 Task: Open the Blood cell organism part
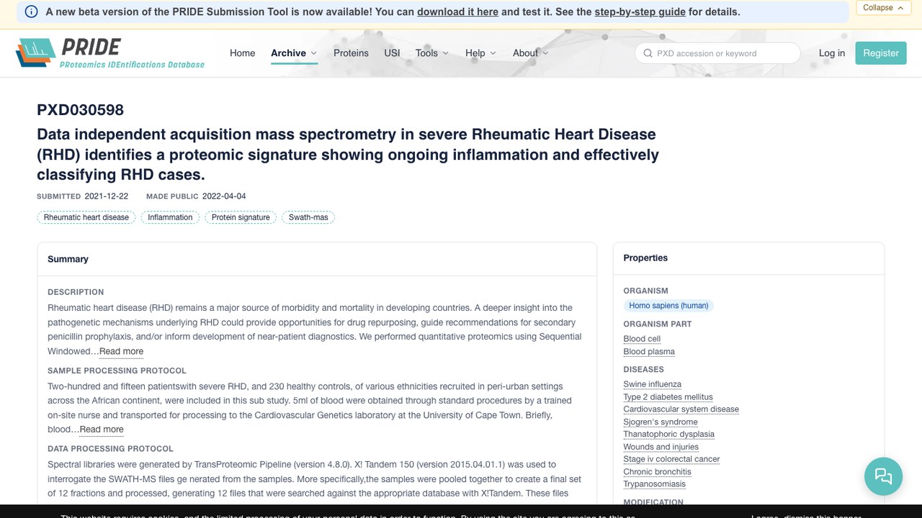tap(642, 339)
